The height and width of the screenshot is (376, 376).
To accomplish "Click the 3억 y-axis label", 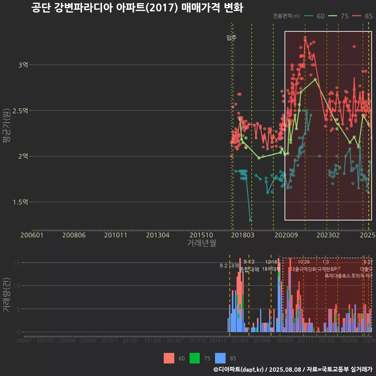I will [x=23, y=65].
